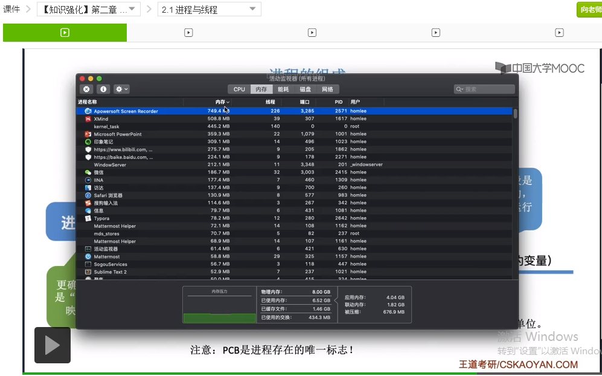
Task: Click the 内存压力 memory pressure graph
Action: click(219, 305)
